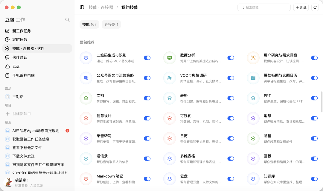
Task: Toggle the 云盘 skill switch
Action: (231, 179)
